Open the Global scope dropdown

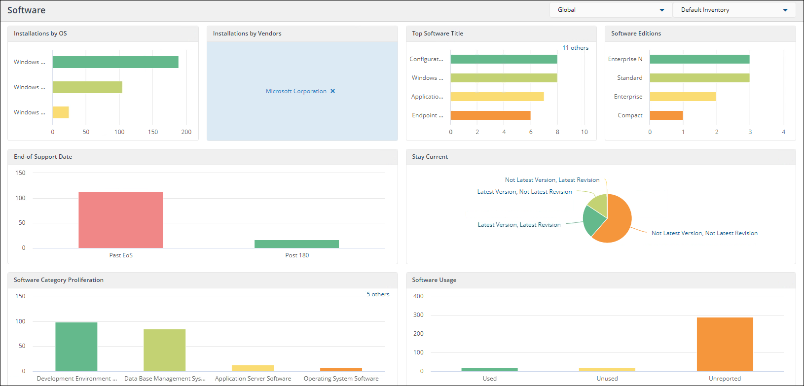(611, 10)
